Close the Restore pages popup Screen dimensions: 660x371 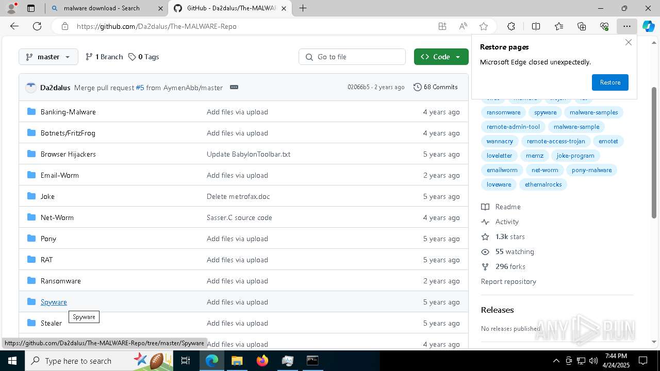628,42
